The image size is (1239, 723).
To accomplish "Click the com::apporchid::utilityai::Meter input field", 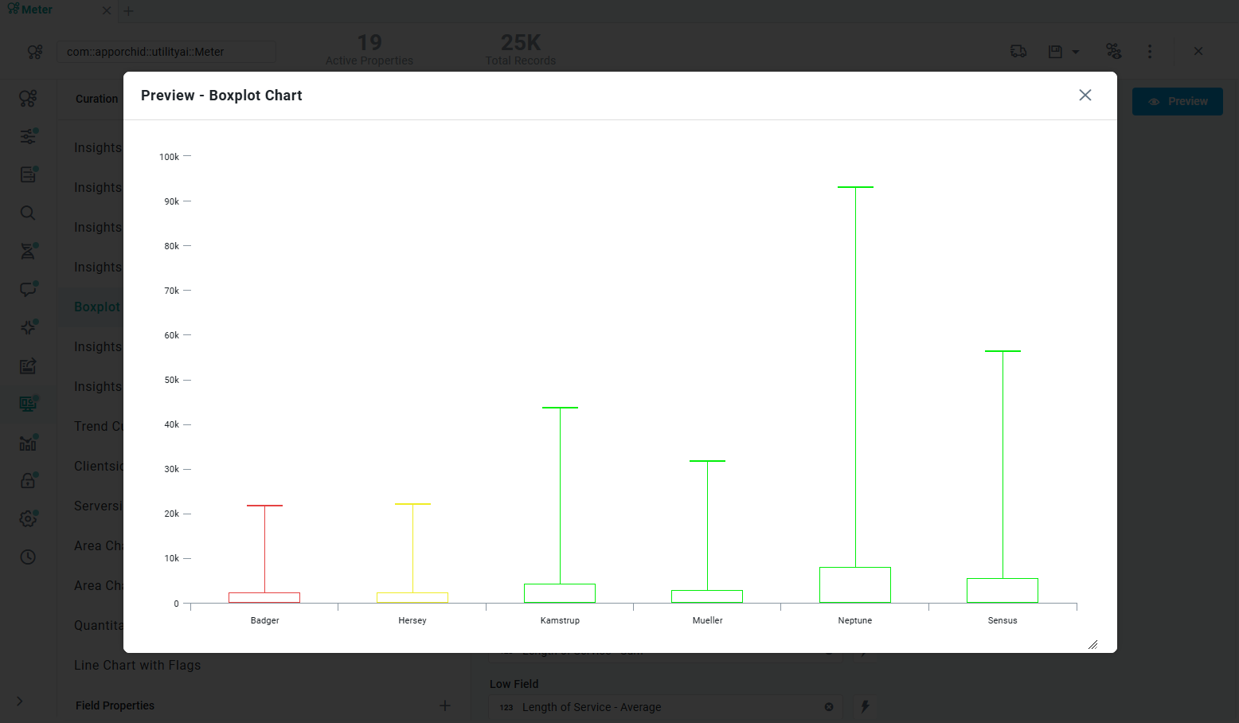I will tap(166, 52).
